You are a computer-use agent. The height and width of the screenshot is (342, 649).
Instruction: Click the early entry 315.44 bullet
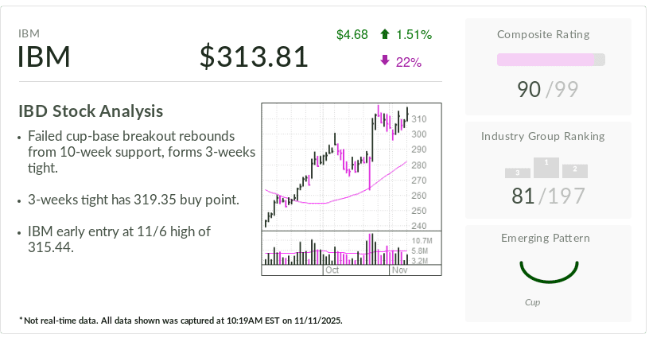pos(120,239)
